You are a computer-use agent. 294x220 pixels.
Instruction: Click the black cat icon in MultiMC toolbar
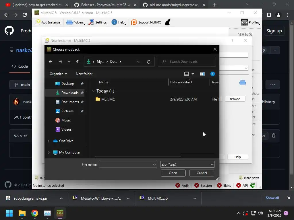click(168, 22)
